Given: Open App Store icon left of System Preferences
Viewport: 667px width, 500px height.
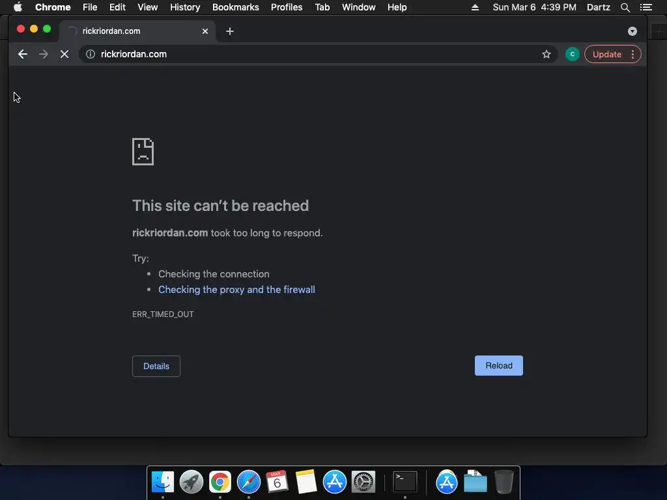Looking at the screenshot, I should (334, 482).
